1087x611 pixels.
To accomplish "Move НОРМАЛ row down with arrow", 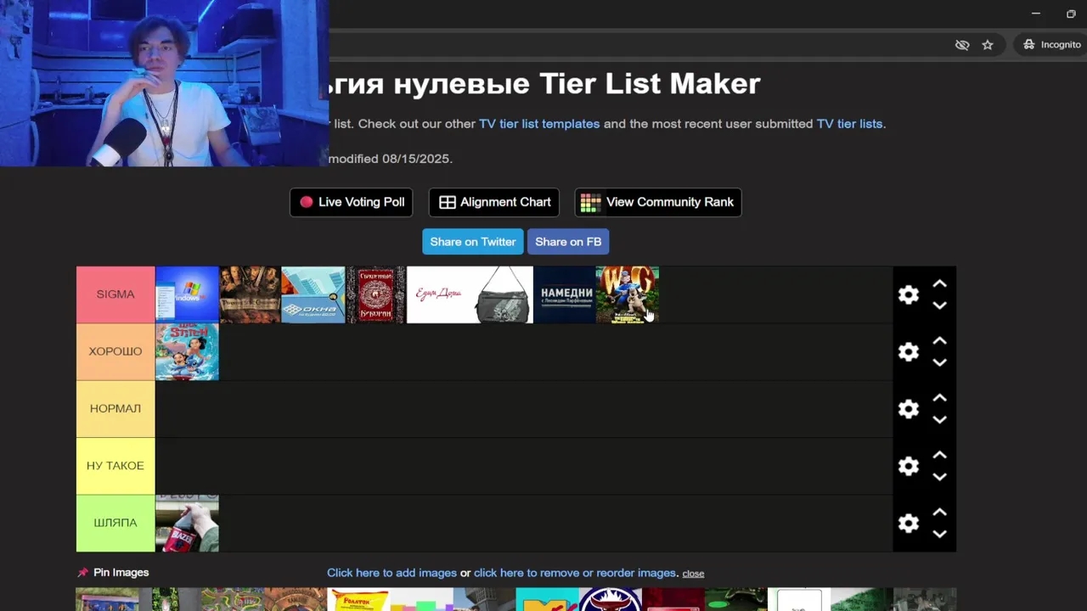I will (x=939, y=419).
